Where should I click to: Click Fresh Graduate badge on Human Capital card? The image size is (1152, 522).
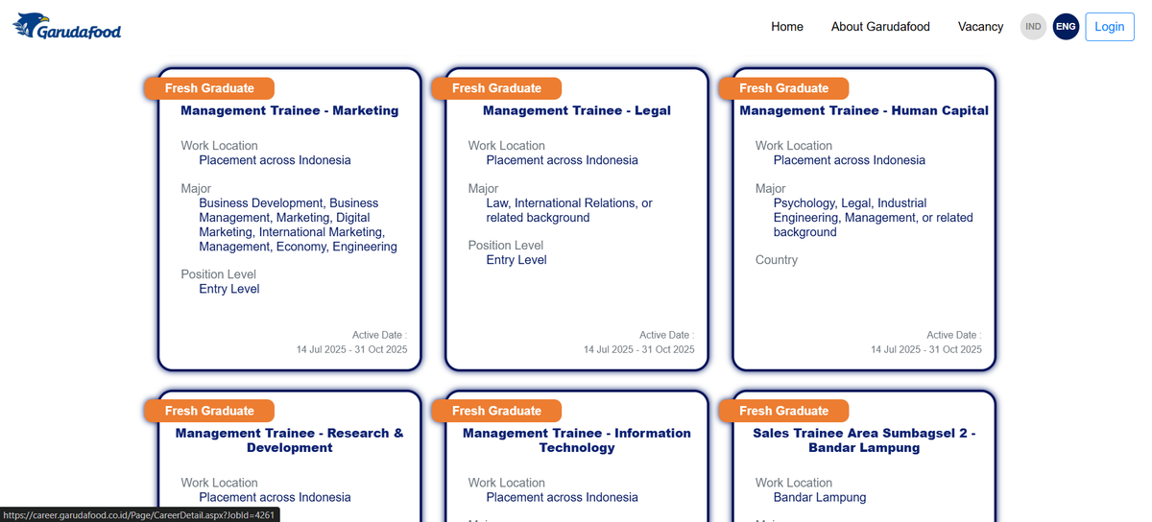[783, 88]
